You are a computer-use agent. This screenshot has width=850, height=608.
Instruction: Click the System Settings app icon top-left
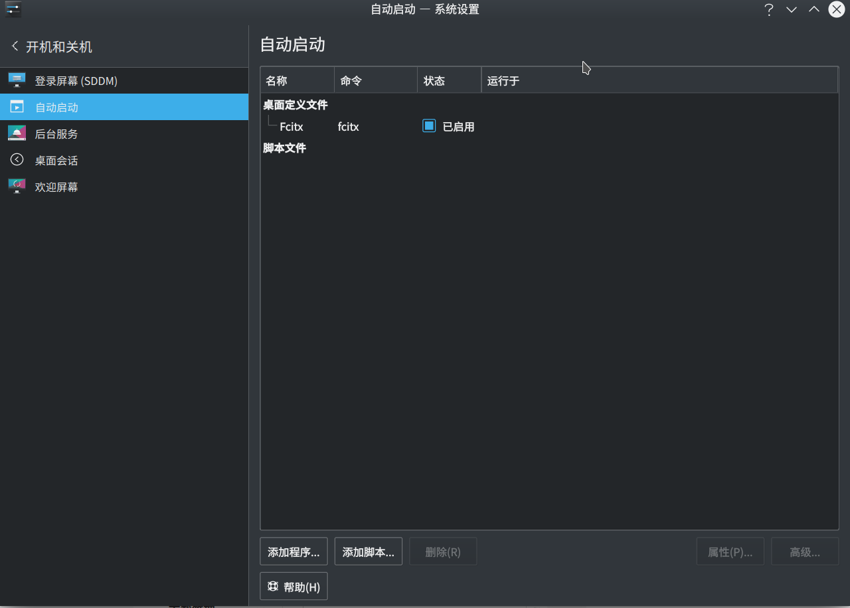13,9
